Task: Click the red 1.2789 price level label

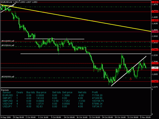Action: [155, 70]
